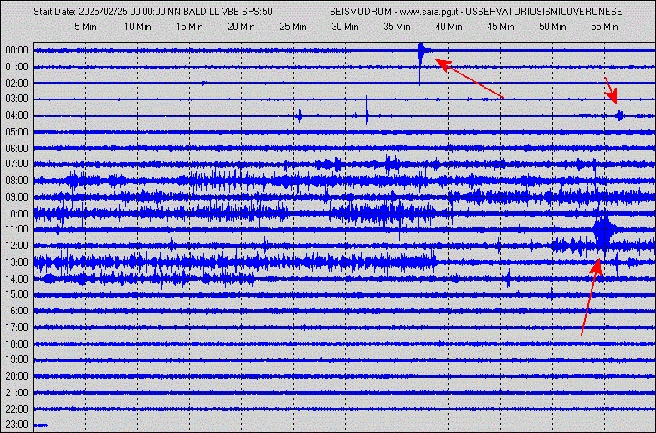Click the 09:00 hour row label
The width and height of the screenshot is (656, 433).
click(17, 197)
